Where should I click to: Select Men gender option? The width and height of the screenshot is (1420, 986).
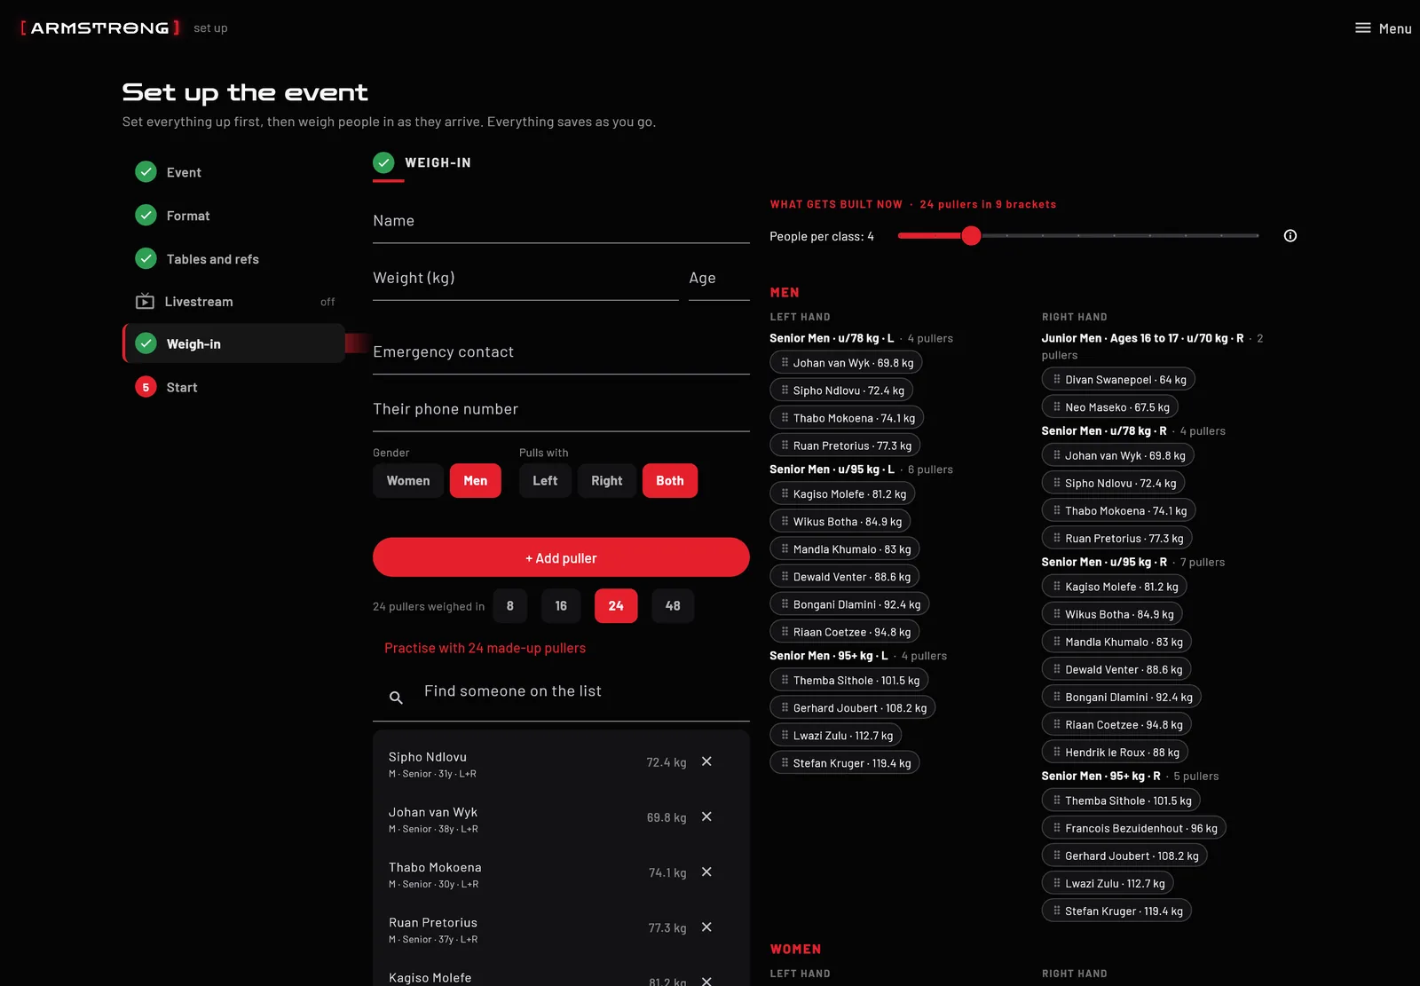(x=476, y=481)
